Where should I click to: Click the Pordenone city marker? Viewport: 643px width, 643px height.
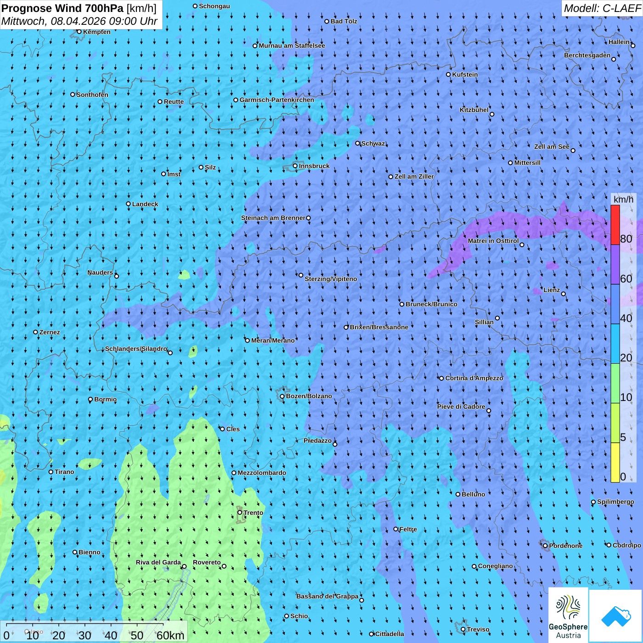pos(546,546)
